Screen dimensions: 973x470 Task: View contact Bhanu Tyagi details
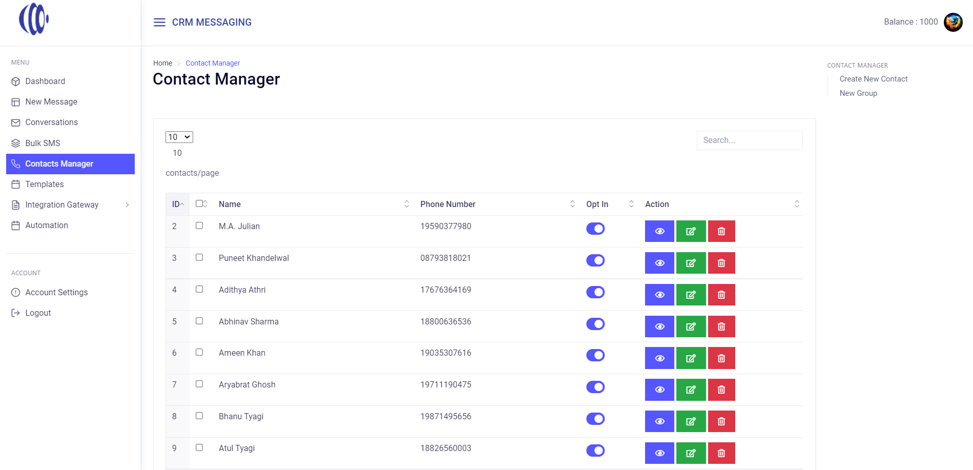[x=659, y=421]
